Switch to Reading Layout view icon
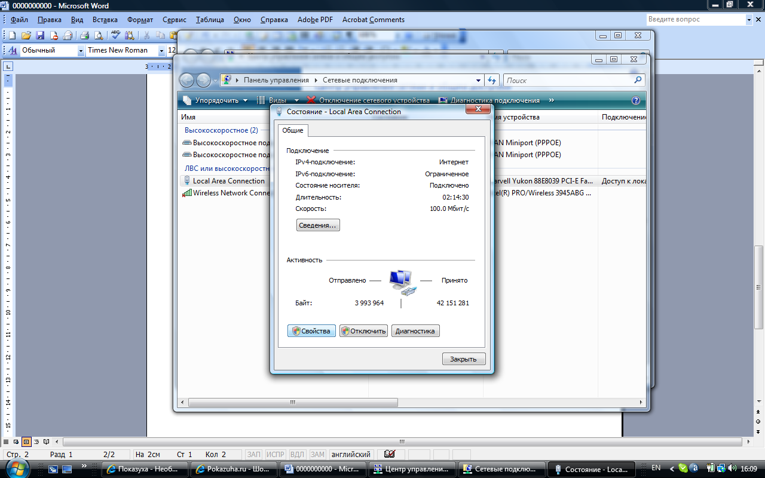Image resolution: width=765 pixels, height=478 pixels. click(x=46, y=442)
